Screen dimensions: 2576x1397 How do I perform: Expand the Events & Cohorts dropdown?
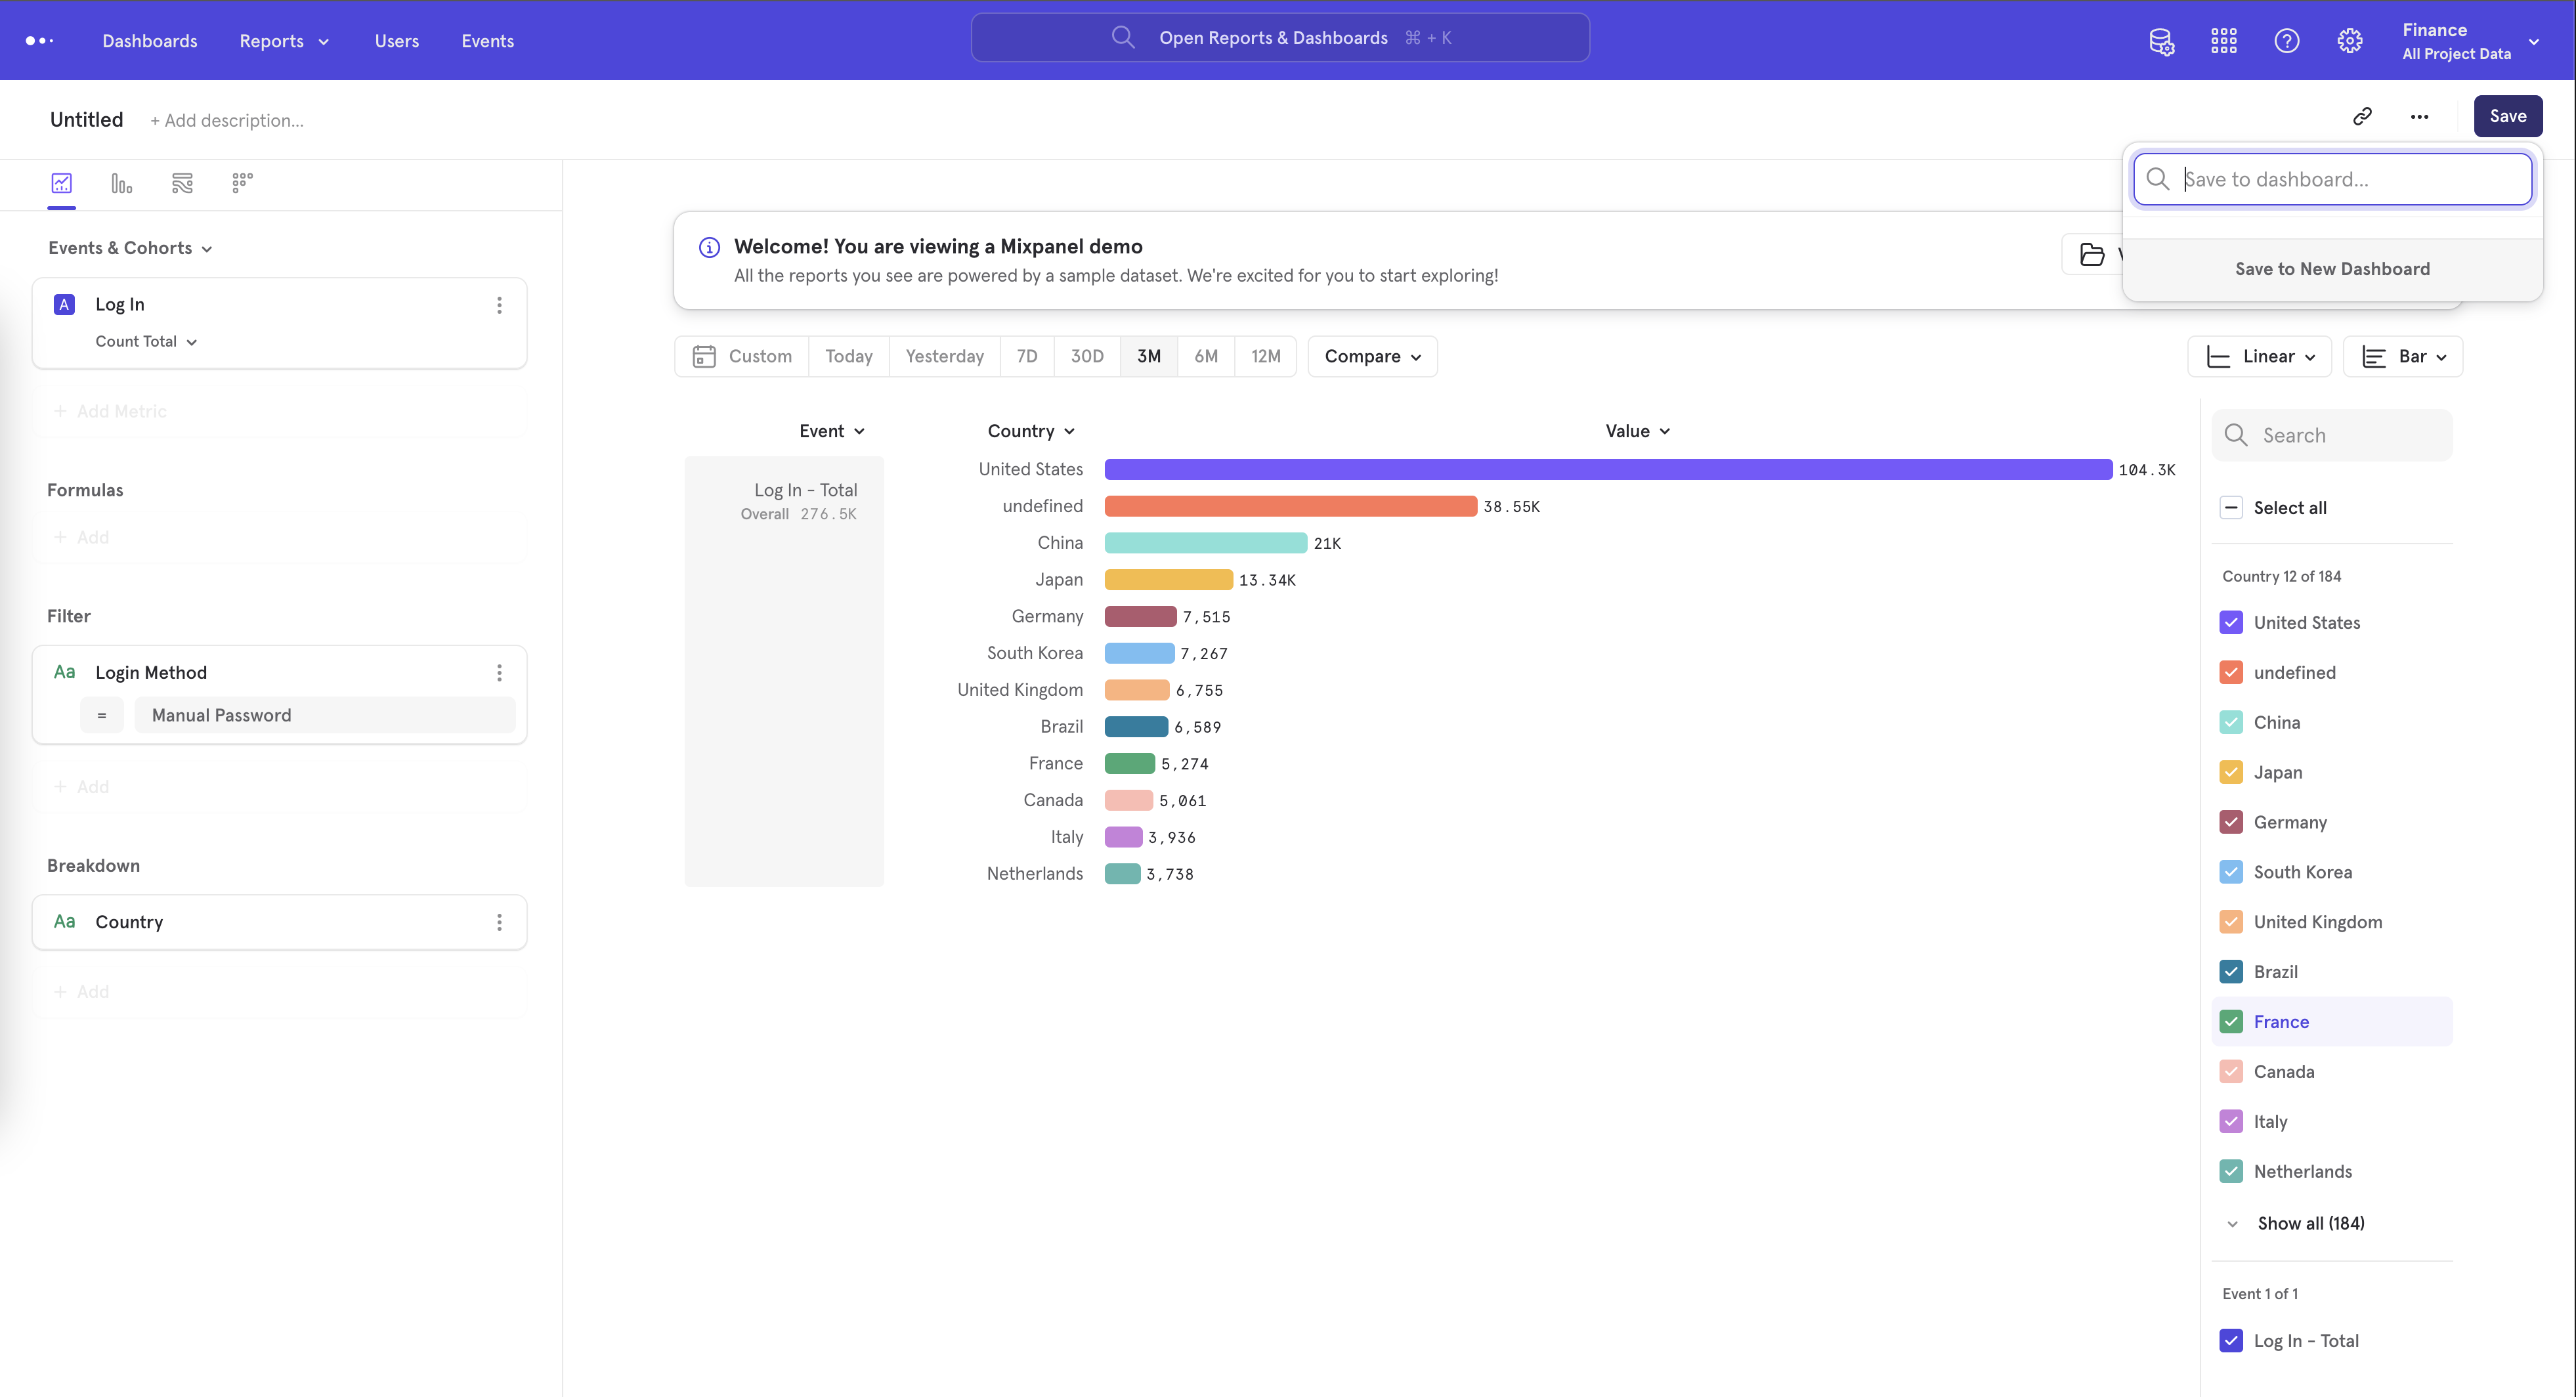(130, 247)
